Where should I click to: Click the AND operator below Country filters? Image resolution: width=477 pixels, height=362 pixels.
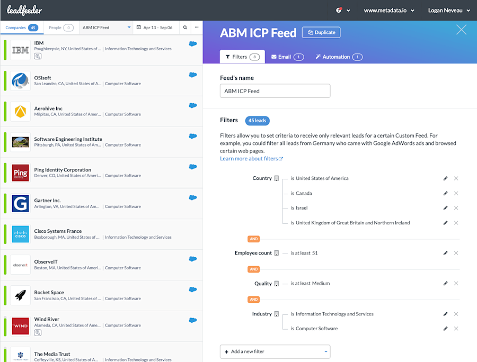coord(254,239)
